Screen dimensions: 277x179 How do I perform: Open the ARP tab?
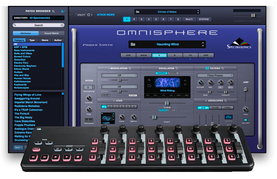pos(206,55)
